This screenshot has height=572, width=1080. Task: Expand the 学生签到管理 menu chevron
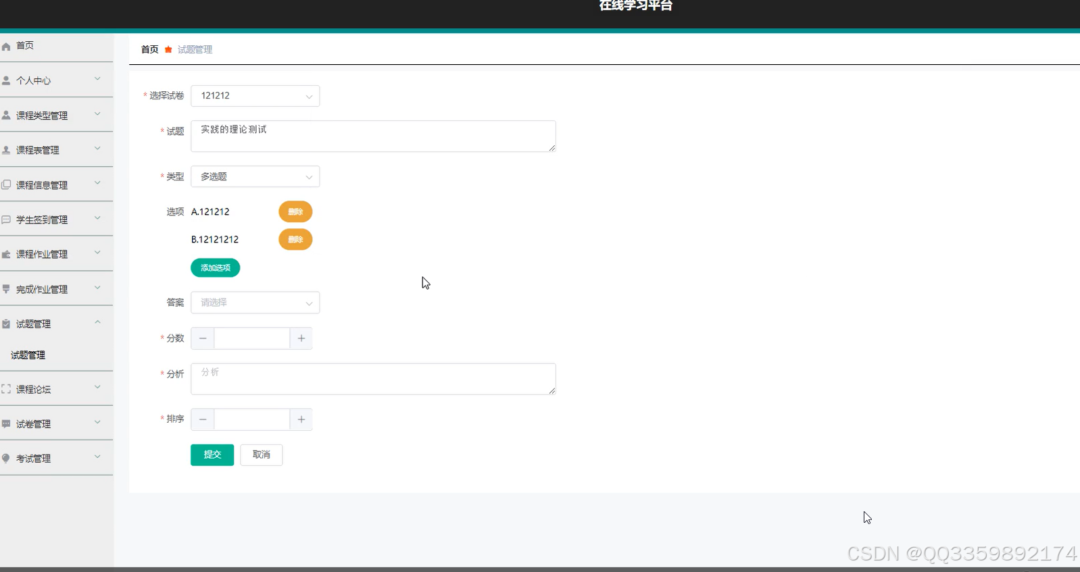coord(97,217)
